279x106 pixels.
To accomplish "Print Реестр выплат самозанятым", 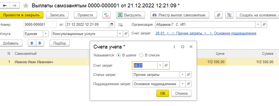I will [x=180, y=15].
